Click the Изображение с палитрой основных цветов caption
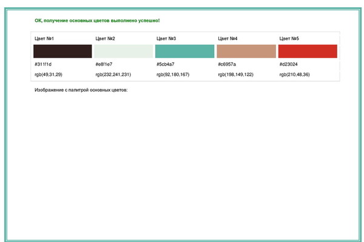 click(x=81, y=90)
